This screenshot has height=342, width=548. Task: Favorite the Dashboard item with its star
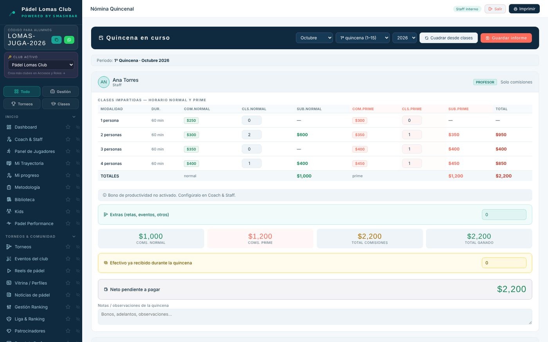(x=68, y=127)
